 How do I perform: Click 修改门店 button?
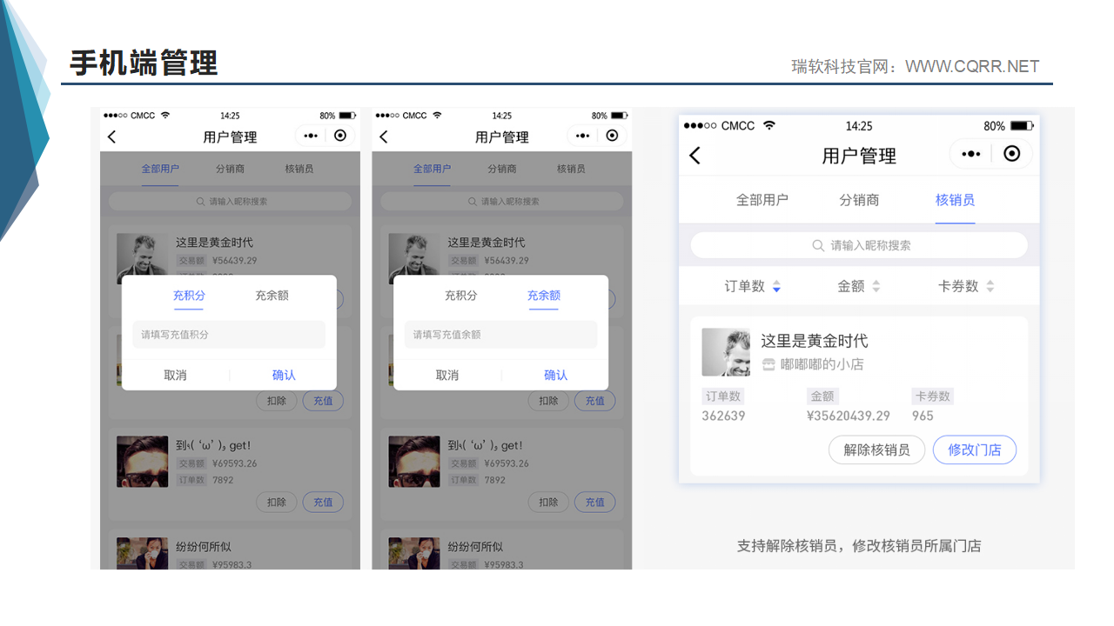(x=975, y=450)
